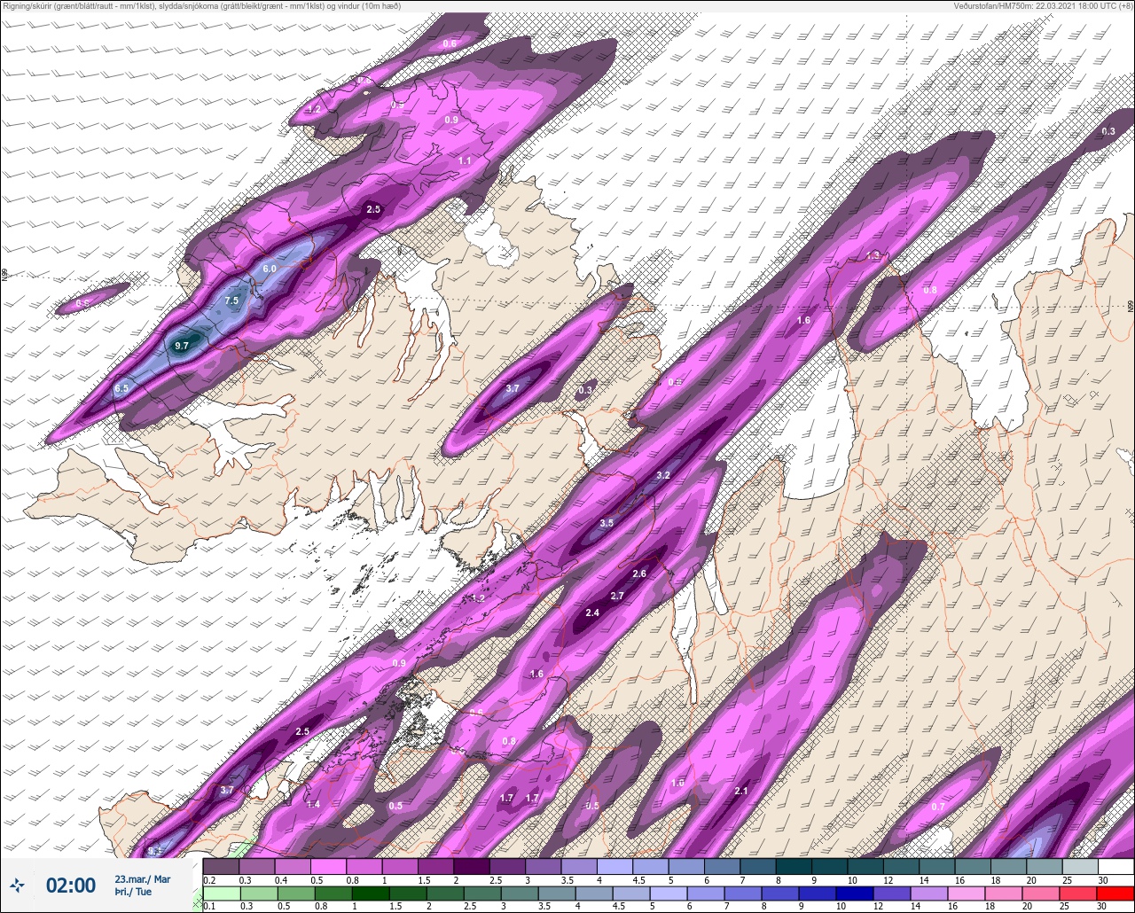Select the 0.6 precipitation value at top
Viewport: 1135px width, 913px height.
pyautogui.click(x=450, y=43)
